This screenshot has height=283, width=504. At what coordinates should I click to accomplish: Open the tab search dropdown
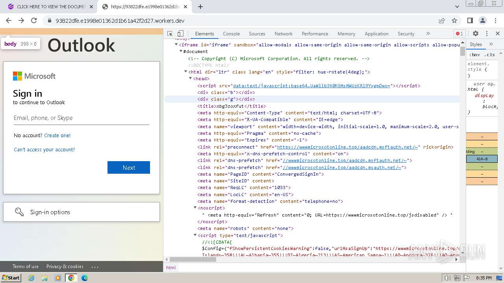pyautogui.click(x=457, y=7)
